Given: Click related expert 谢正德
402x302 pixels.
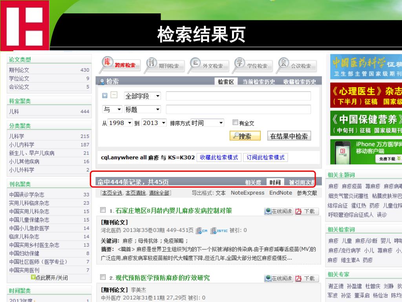Looking at the screenshot, I should point(336,286).
